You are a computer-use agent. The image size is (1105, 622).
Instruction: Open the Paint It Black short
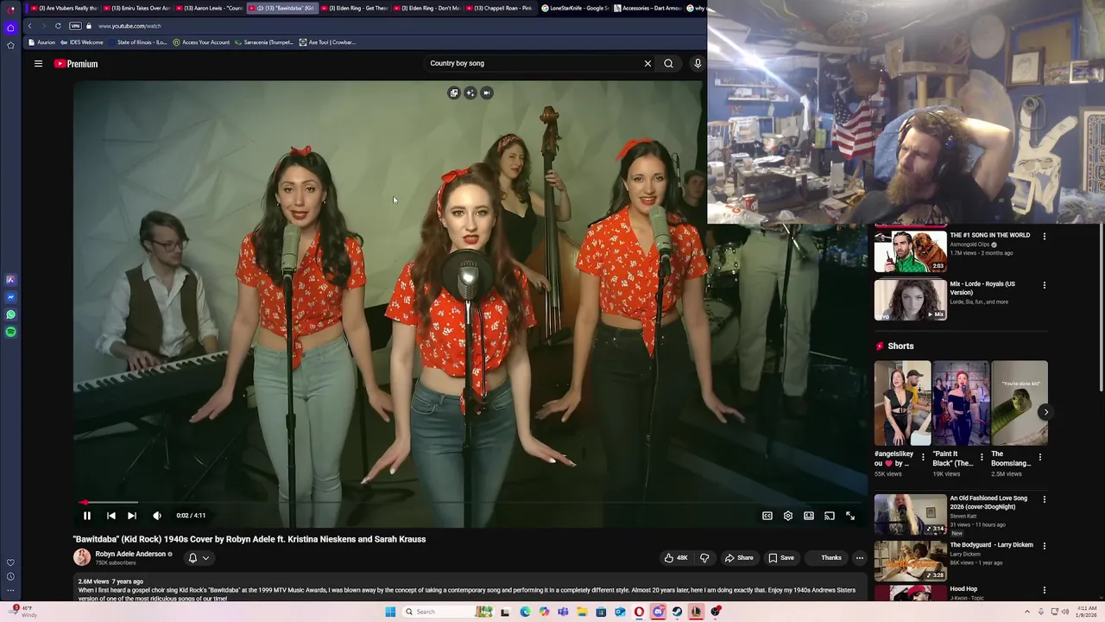tap(961, 403)
